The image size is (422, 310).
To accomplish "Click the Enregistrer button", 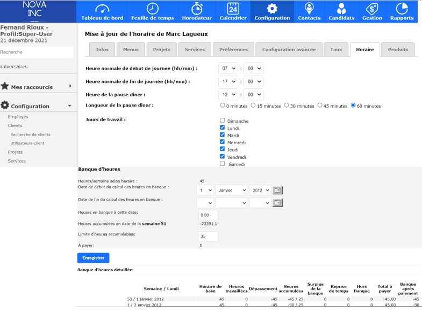I will click(94, 258).
